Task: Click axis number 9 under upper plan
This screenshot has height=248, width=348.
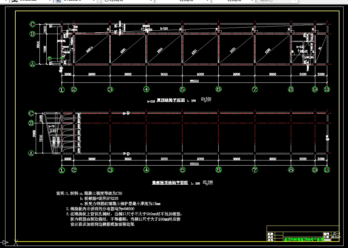Action: pyautogui.click(x=315, y=90)
